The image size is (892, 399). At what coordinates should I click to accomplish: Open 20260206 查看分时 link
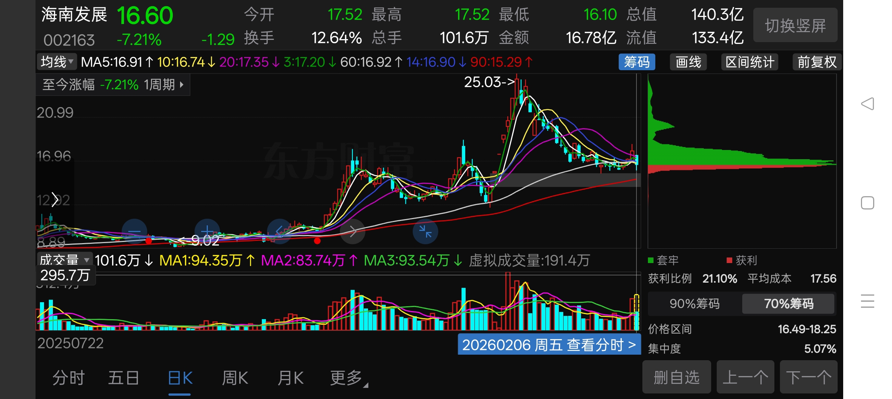coord(549,345)
